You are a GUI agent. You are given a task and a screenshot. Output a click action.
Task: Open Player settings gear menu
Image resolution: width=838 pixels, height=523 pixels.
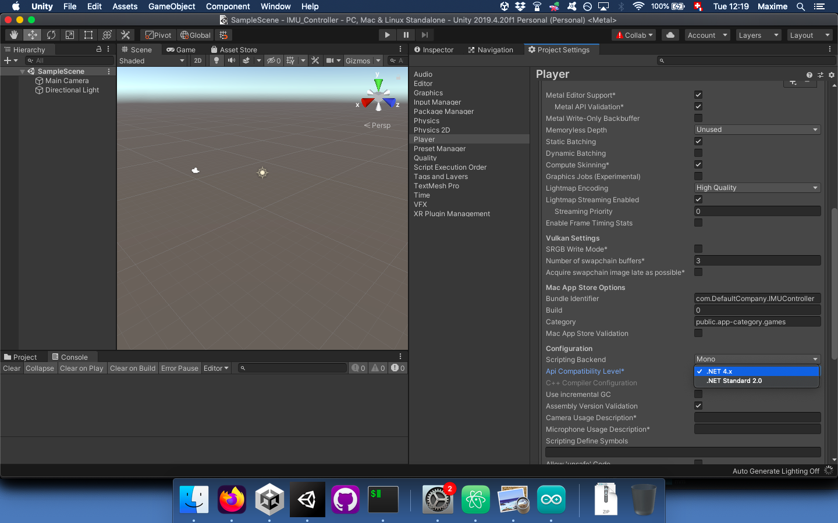click(832, 75)
